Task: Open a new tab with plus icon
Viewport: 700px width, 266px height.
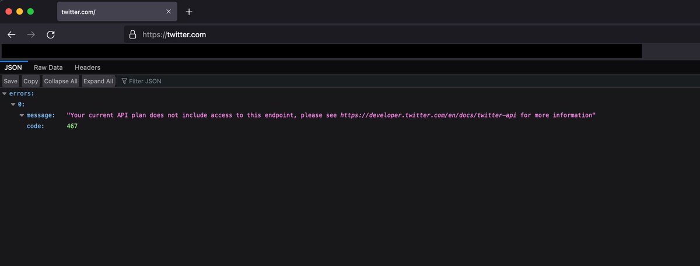Action: (189, 12)
